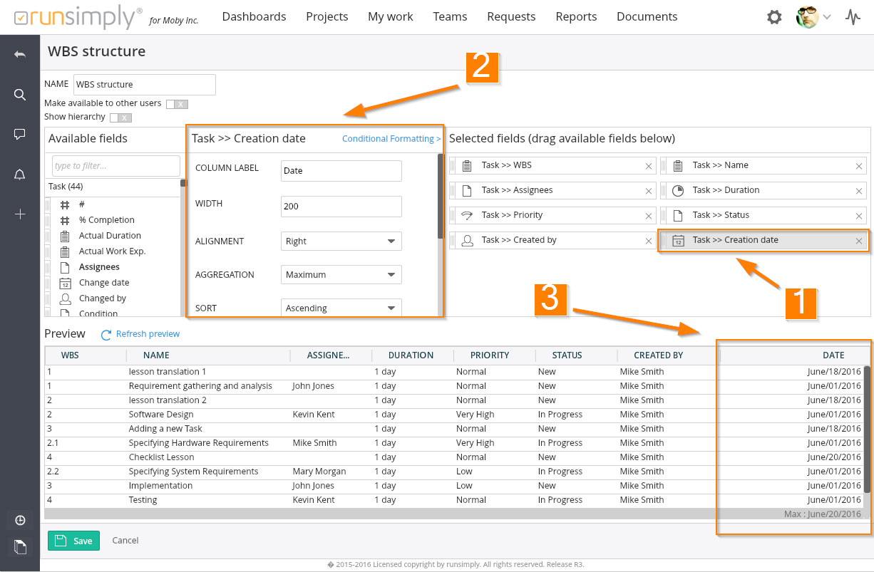Open the Reports menu
Image resolution: width=874 pixels, height=572 pixels.
coord(576,16)
